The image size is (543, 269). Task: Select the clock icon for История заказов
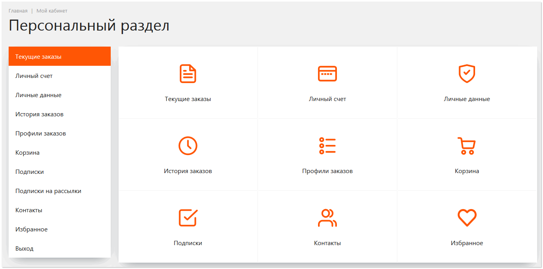[188, 146]
